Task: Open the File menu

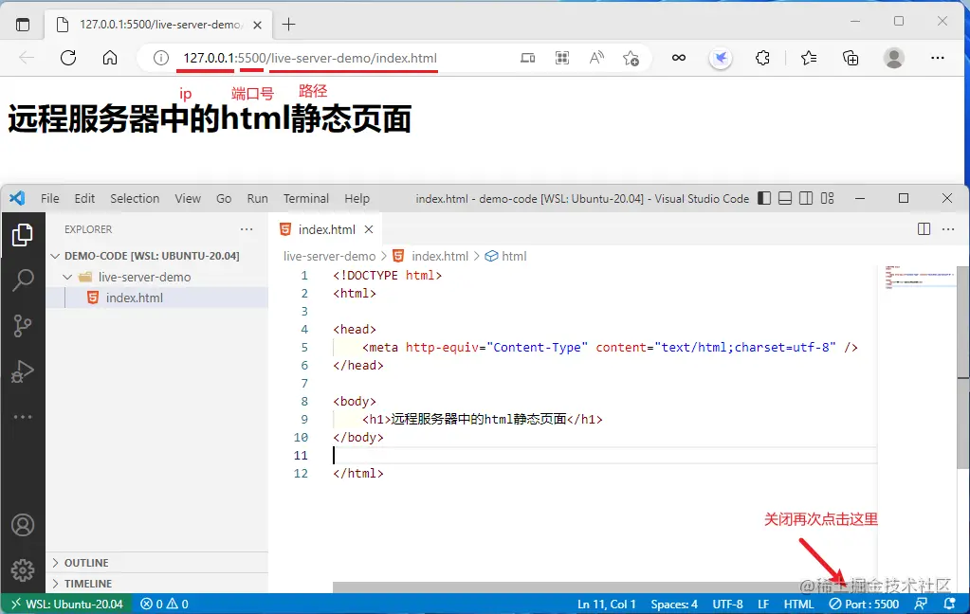Action: point(50,198)
